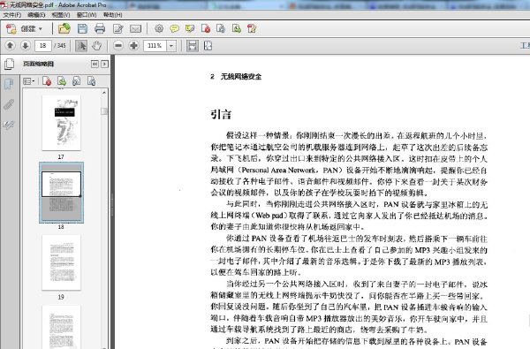
Task: Go to next page with down arrow
Action: 26,45
